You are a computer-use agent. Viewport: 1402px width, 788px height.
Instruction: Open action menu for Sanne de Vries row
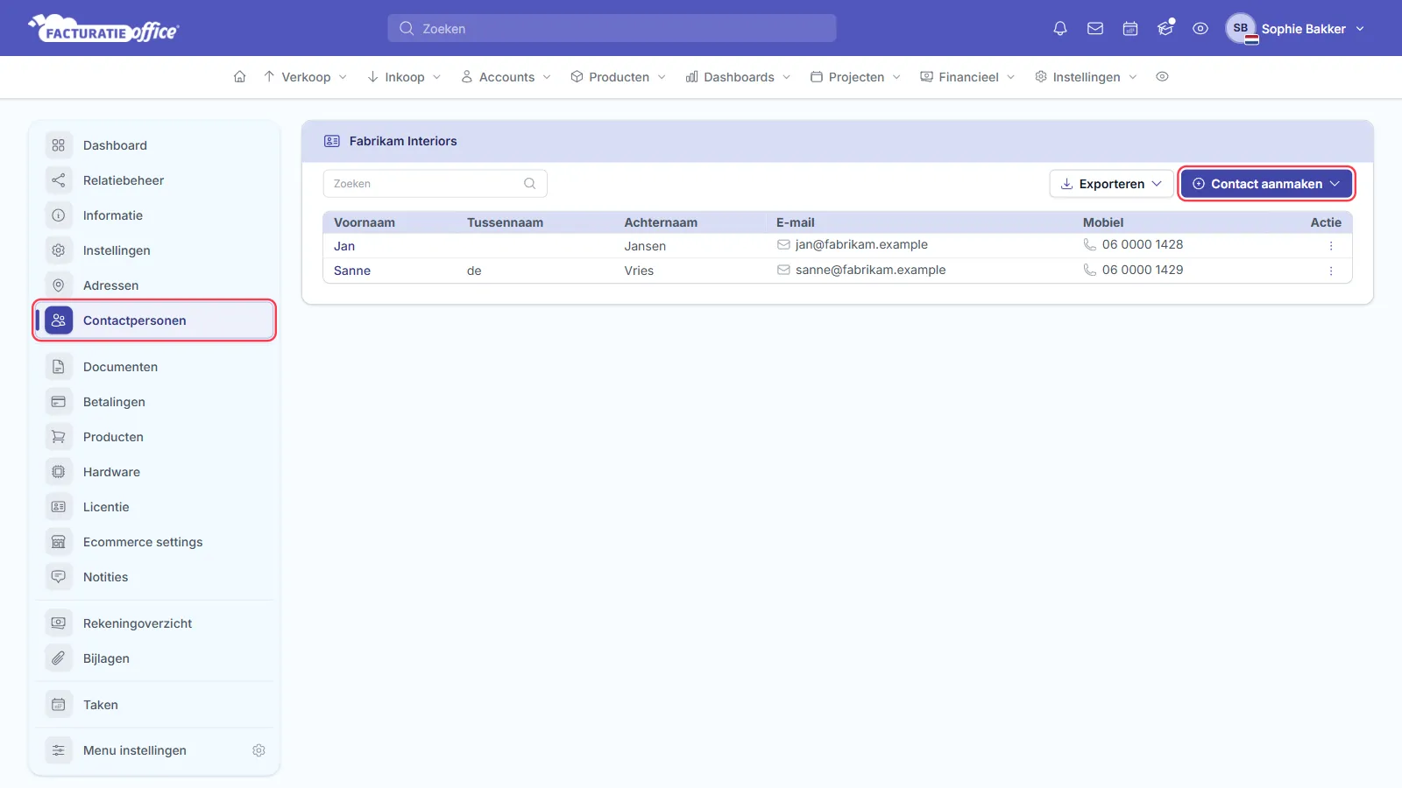tap(1330, 271)
